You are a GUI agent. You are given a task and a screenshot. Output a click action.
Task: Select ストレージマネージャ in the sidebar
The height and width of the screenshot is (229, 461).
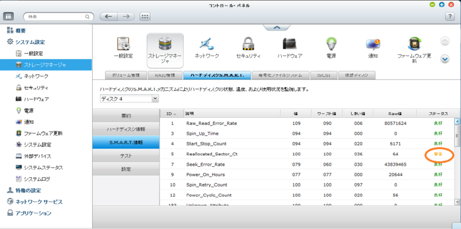click(x=46, y=65)
